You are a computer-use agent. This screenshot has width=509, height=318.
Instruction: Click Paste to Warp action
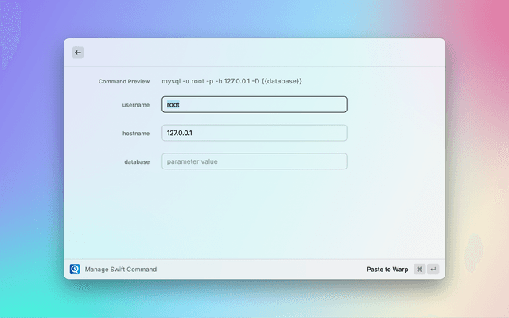tap(387, 270)
